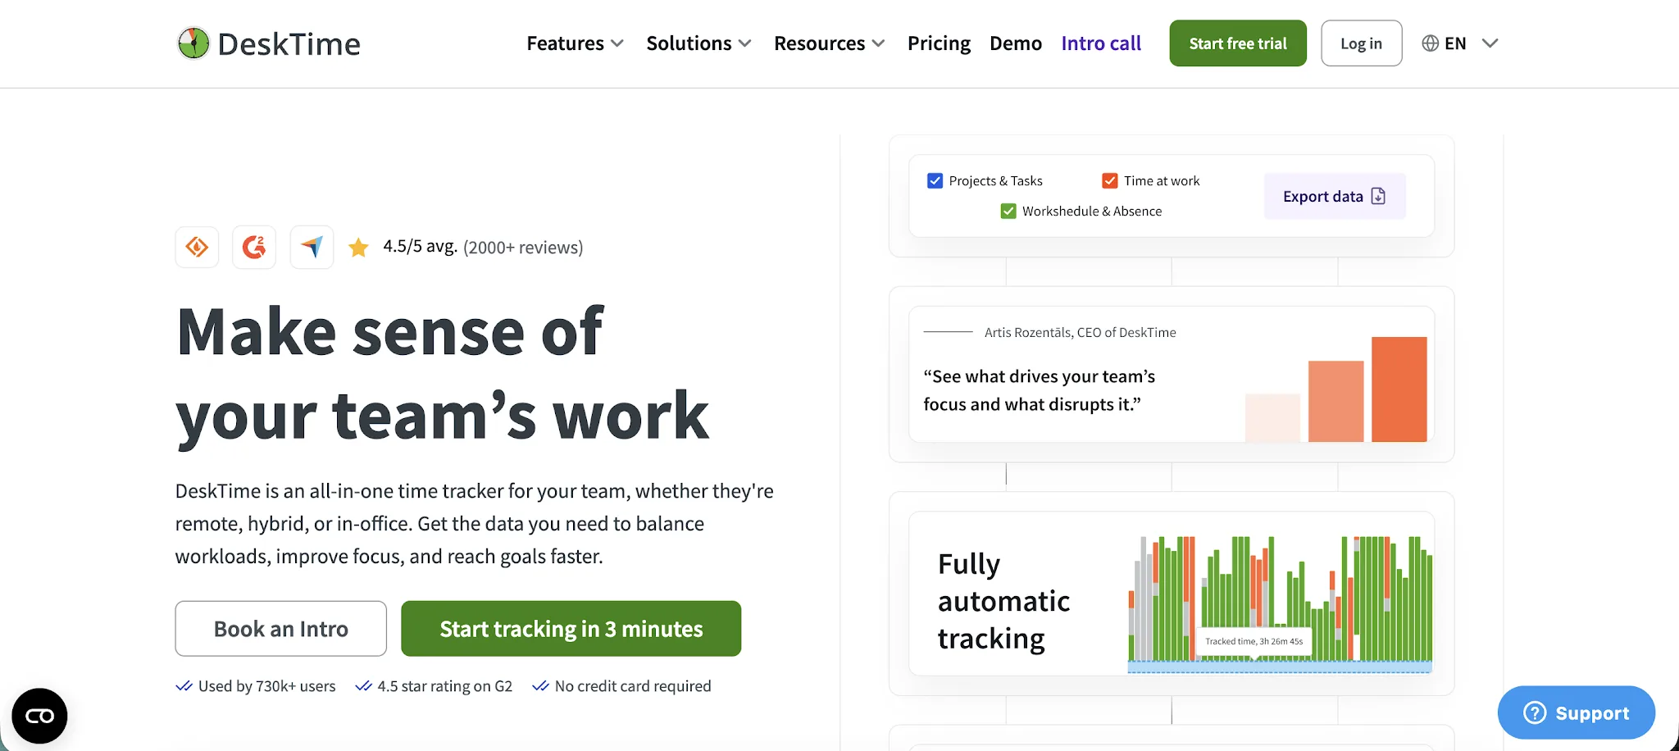The height and width of the screenshot is (751, 1679).
Task: Click the '(2000+ reviews)' text
Action: click(523, 248)
